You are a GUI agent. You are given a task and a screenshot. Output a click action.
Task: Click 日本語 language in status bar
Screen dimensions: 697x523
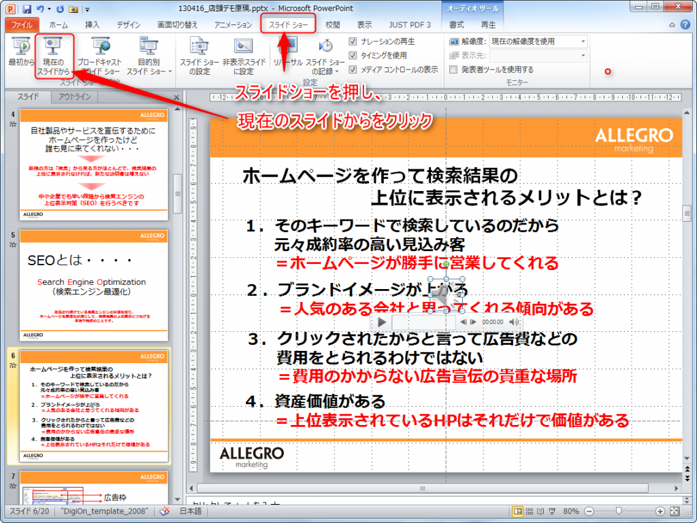click(x=191, y=511)
